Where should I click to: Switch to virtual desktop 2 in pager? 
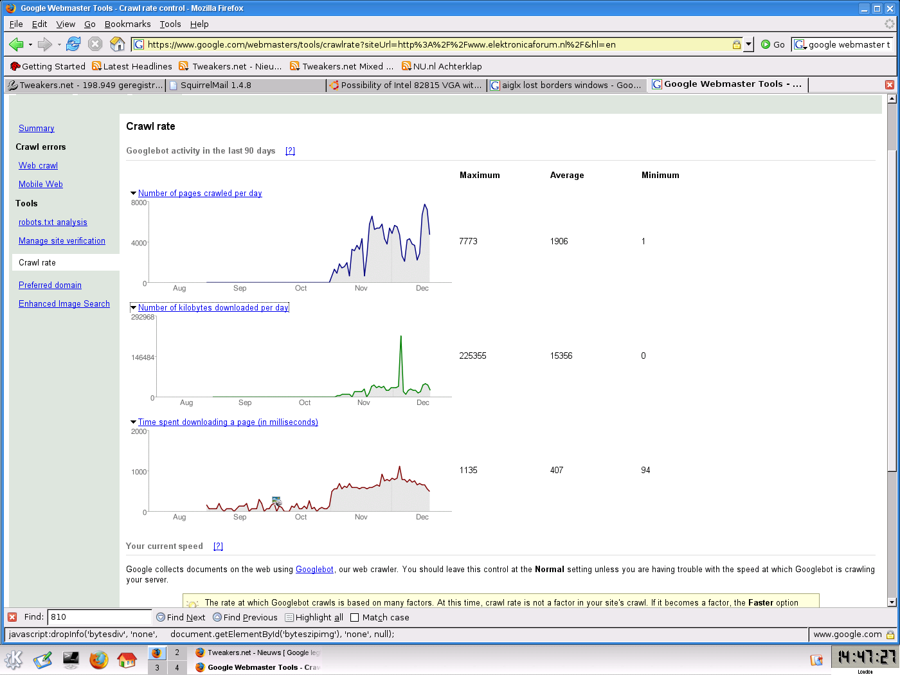pyautogui.click(x=177, y=652)
